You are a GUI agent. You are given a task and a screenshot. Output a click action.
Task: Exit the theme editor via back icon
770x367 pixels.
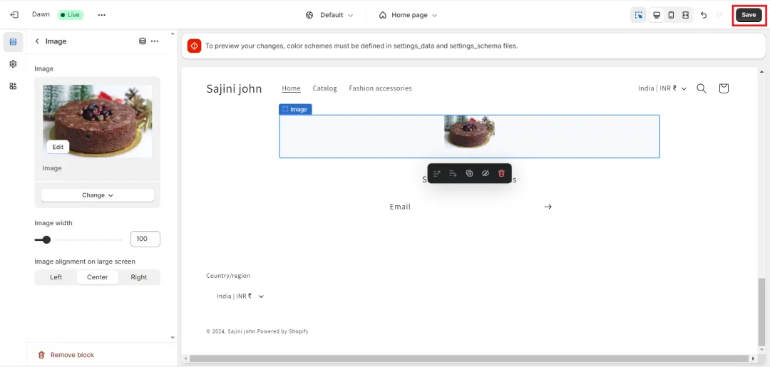[x=14, y=15]
